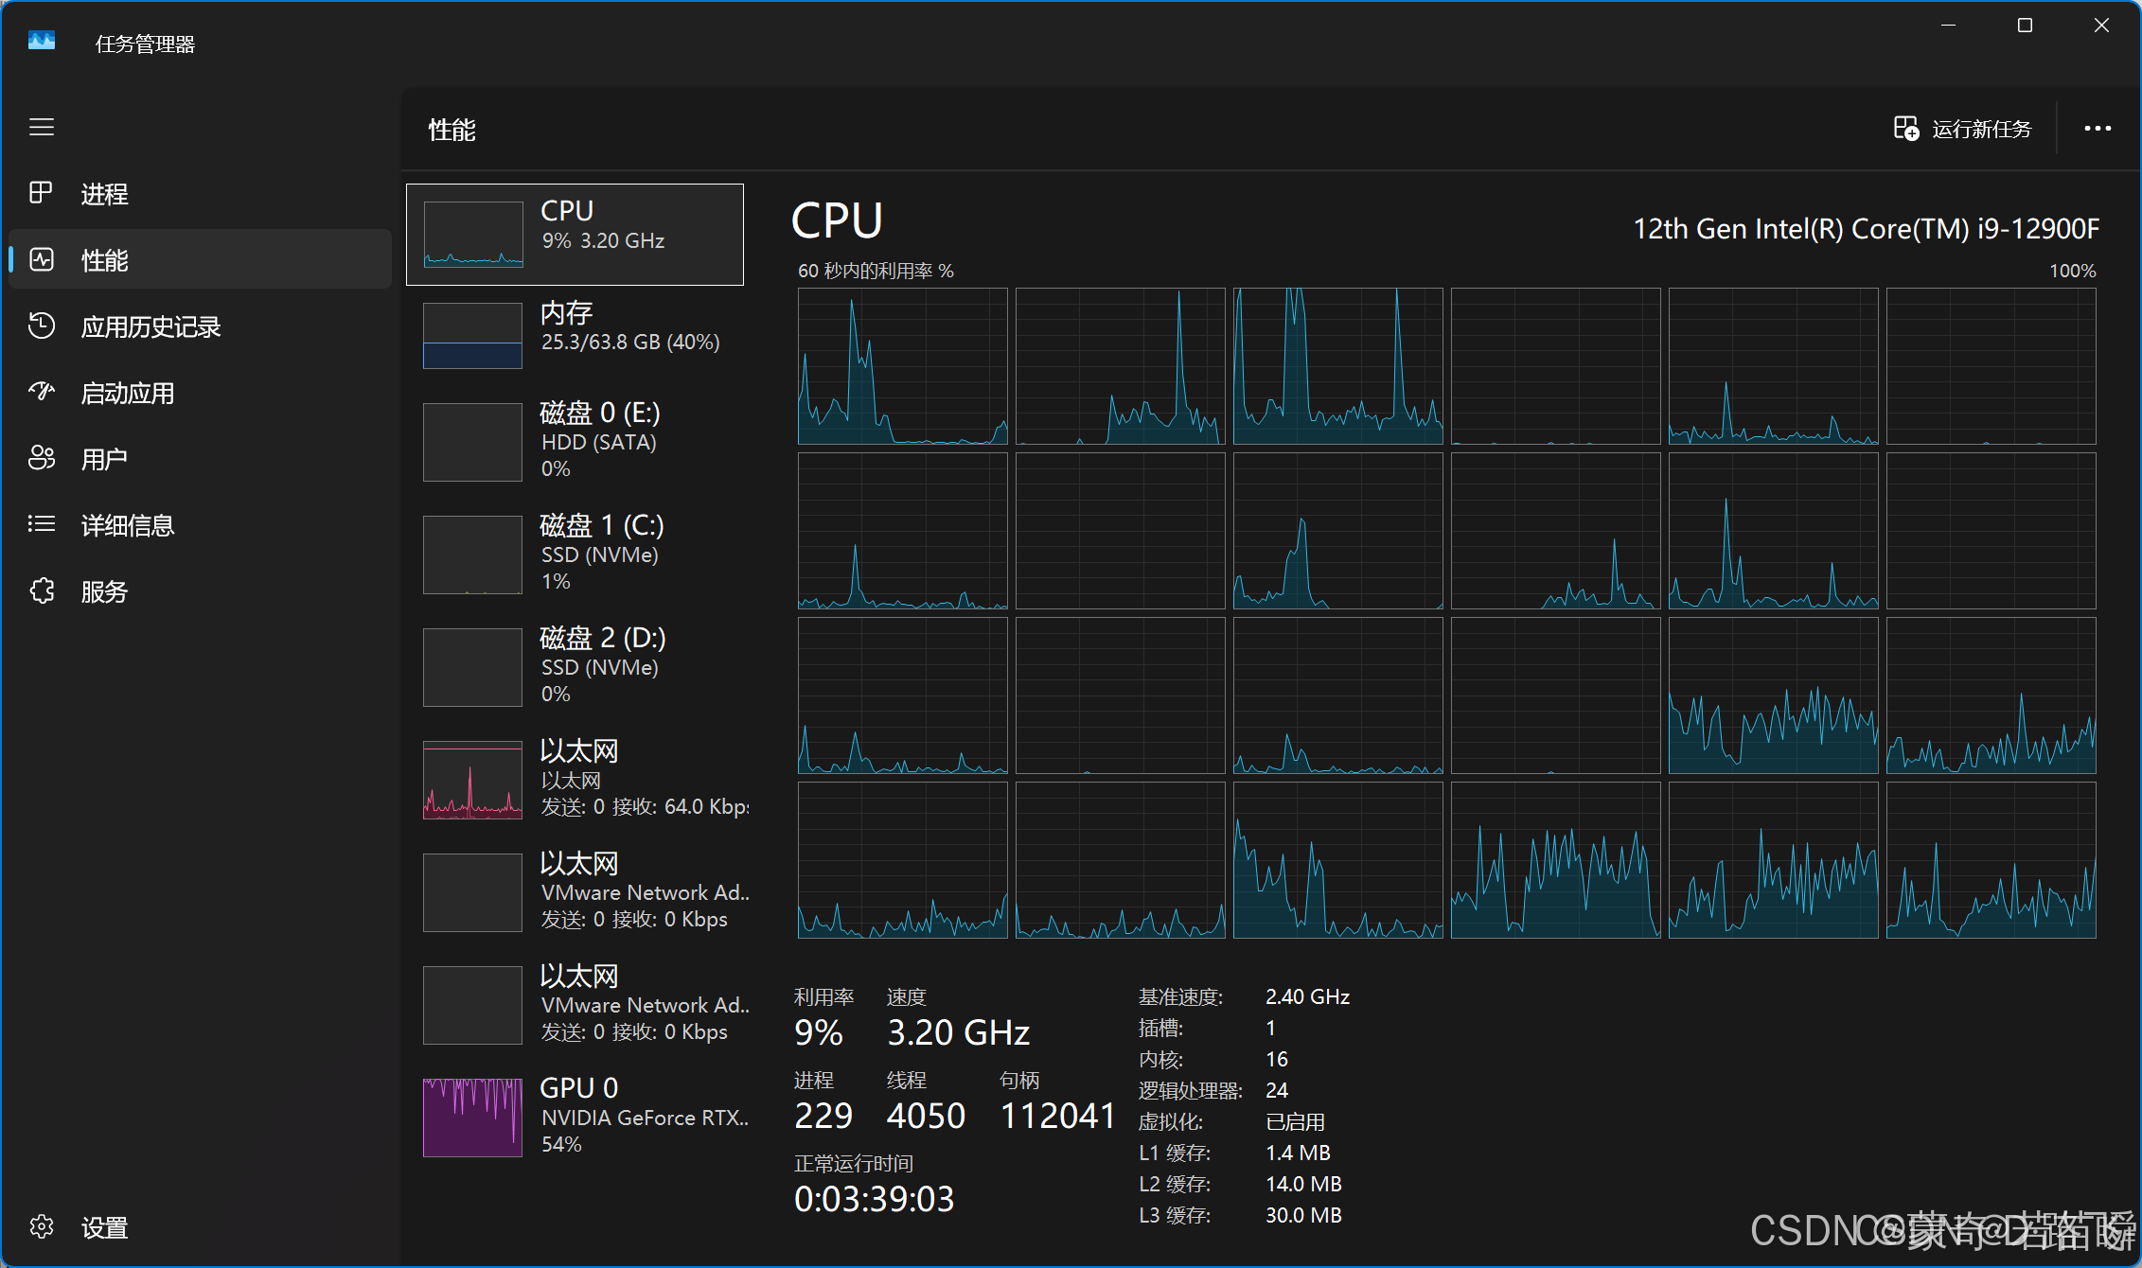This screenshot has height=1268, width=2142.
Task: Open Disk 0 (E:) HDD graph
Action: [x=472, y=442]
